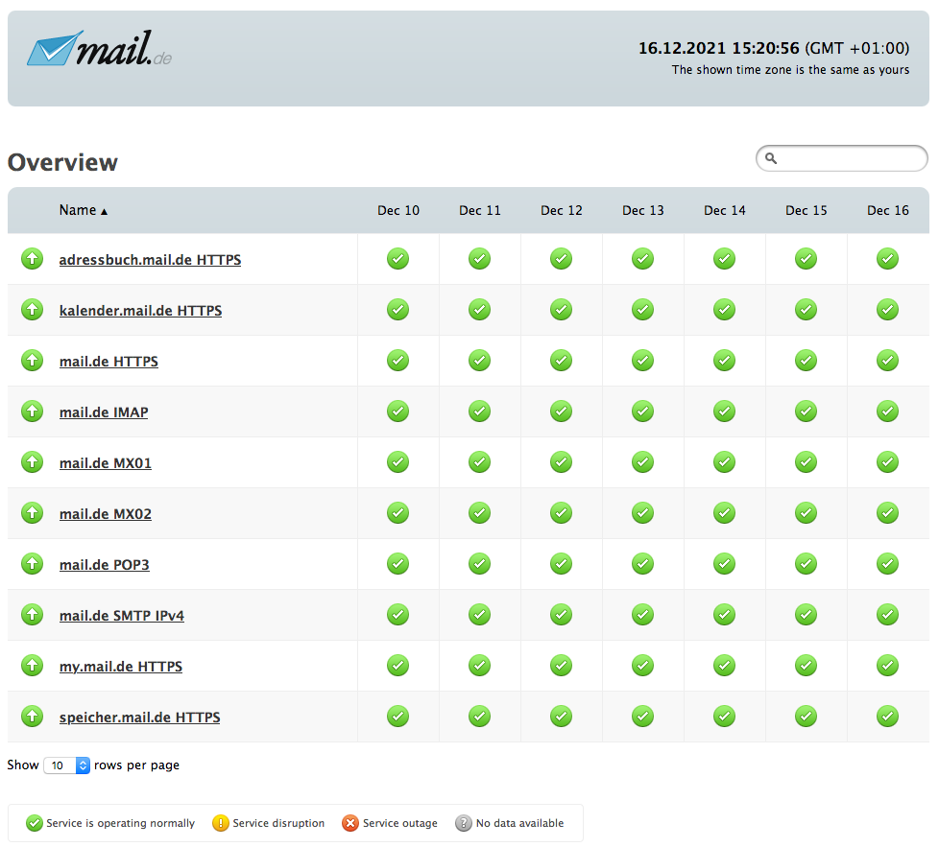Open kalender.mail.de HTTPS link
This screenshot has width=939, height=847.
click(x=141, y=311)
